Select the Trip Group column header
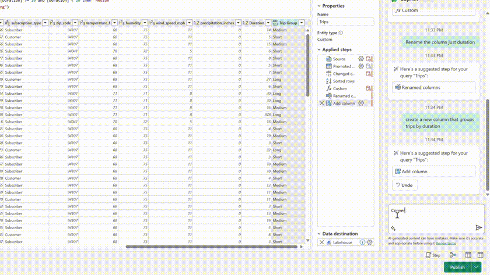The height and width of the screenshot is (275, 490). [288, 23]
